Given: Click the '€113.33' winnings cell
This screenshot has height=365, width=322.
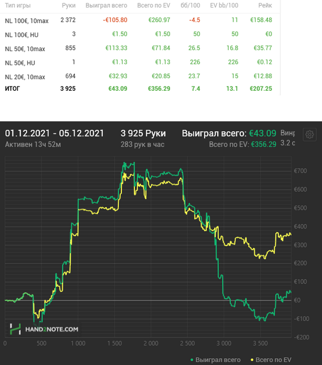Looking at the screenshot, I should point(116,48).
